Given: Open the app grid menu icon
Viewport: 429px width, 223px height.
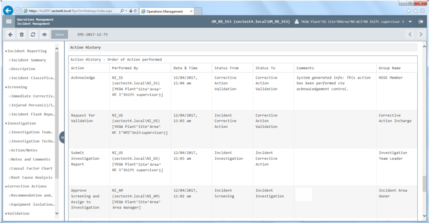Looking at the screenshot, I should pos(9,22).
